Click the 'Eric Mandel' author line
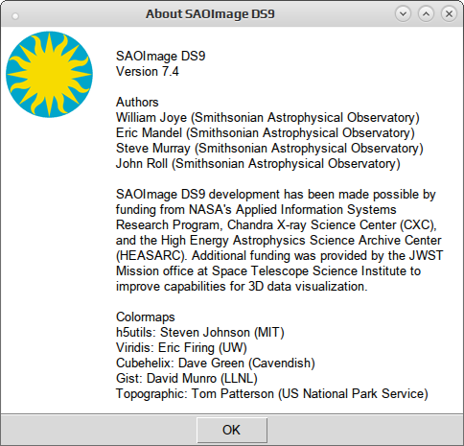This screenshot has height=446, width=464. point(266,132)
